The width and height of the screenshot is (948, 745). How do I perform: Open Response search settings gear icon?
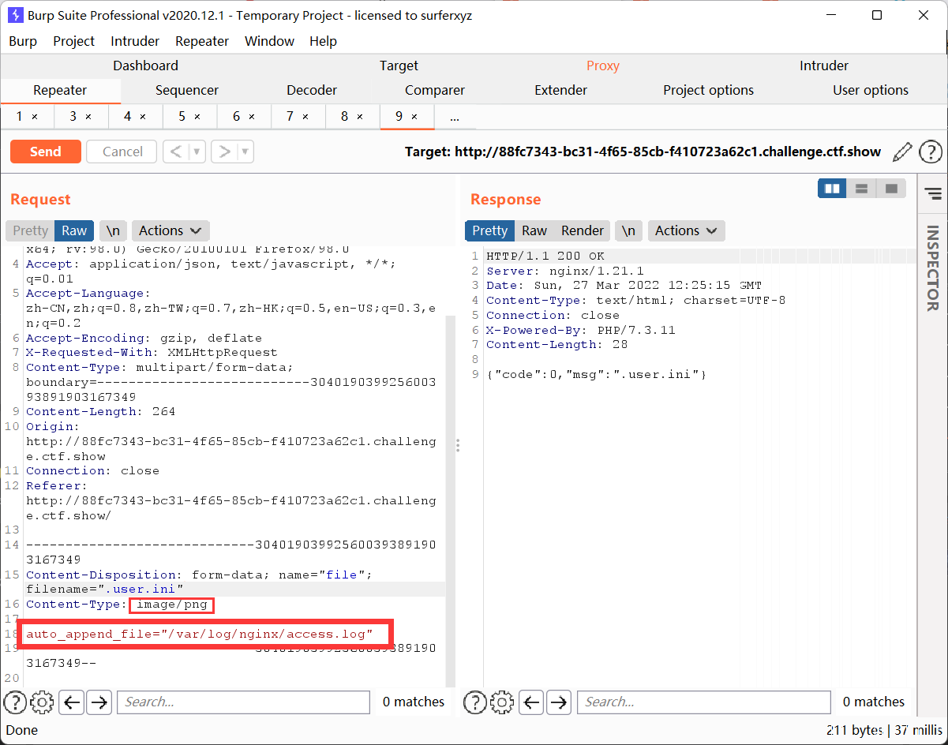[x=502, y=702]
